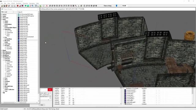The height and width of the screenshot is (110, 196).
Task: Click the Undo arrow toolbar icon
Action: click(12, 6)
